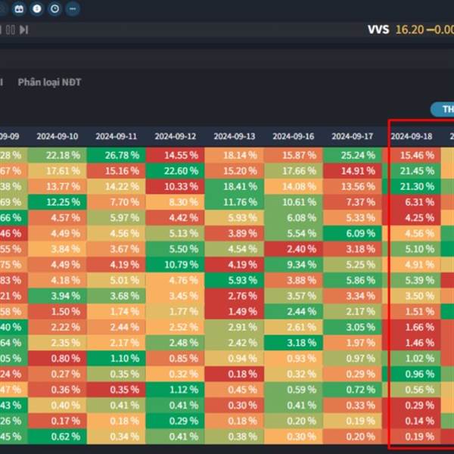The height and width of the screenshot is (454, 454).
Task: Click the 5.86 % cell under 2024-09-17
Action: [x=353, y=280]
